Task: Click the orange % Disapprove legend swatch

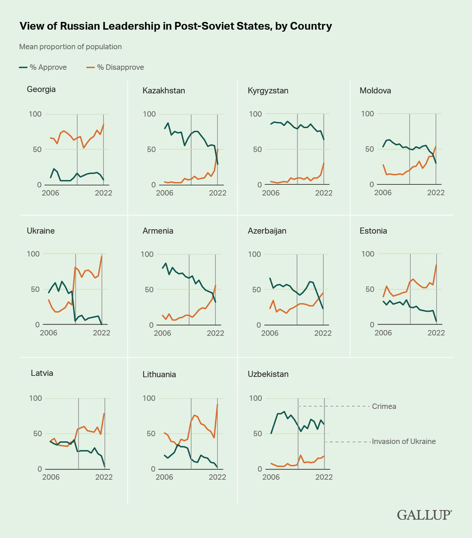Action: (x=91, y=67)
